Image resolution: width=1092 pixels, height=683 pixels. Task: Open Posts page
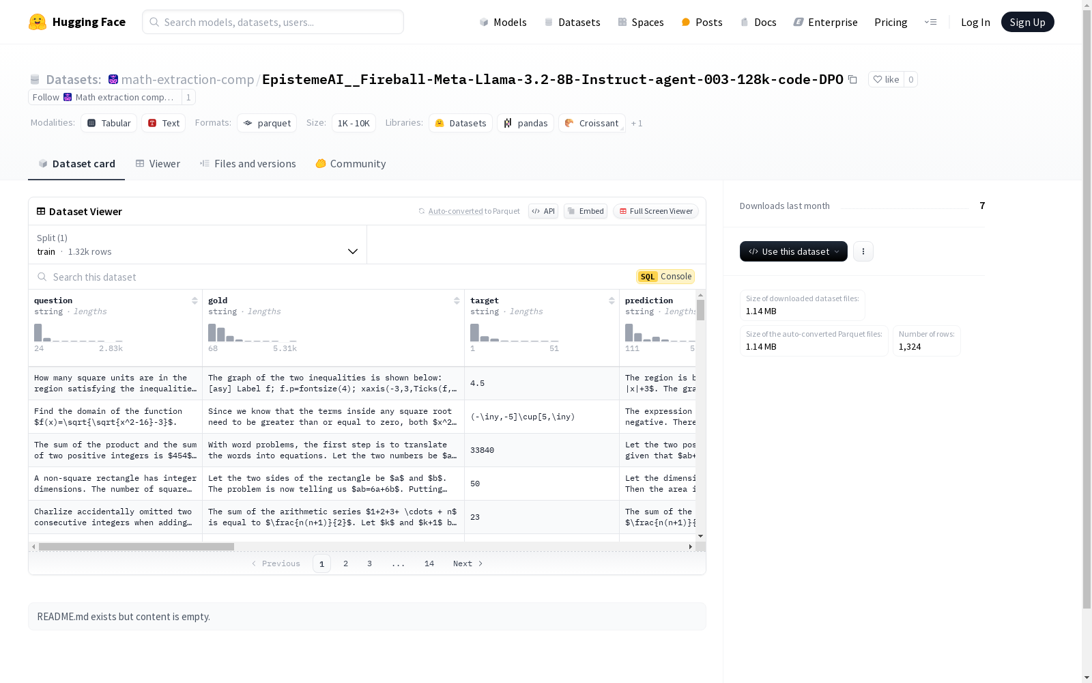pyautogui.click(x=702, y=22)
